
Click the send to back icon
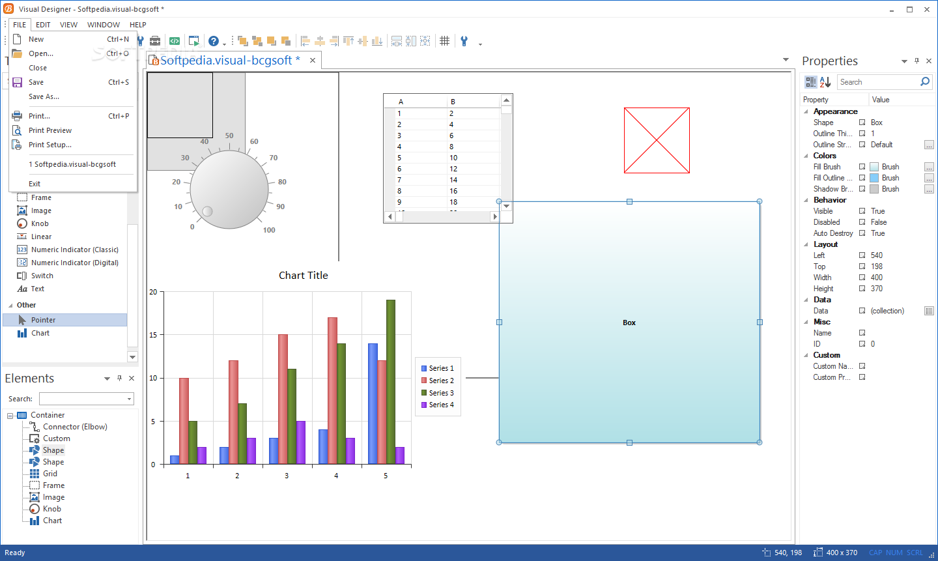point(257,41)
